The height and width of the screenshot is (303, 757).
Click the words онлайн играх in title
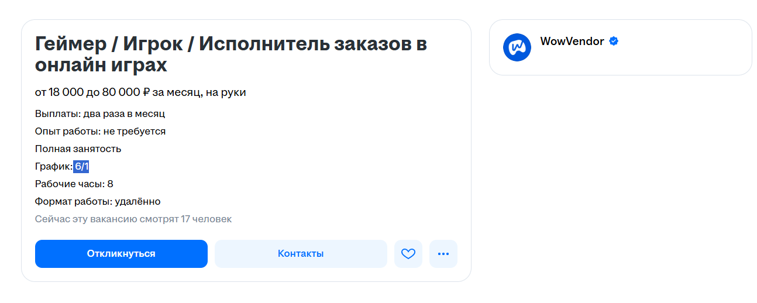tap(101, 66)
